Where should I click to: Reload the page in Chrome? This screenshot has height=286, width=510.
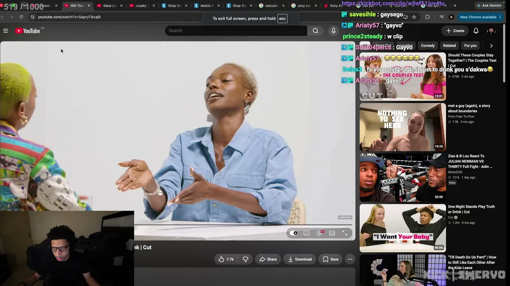[x=21, y=17]
